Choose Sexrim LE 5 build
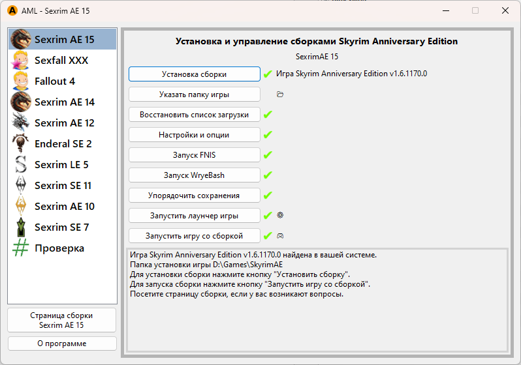Image resolution: width=521 pixels, height=365 pixels. [61, 165]
